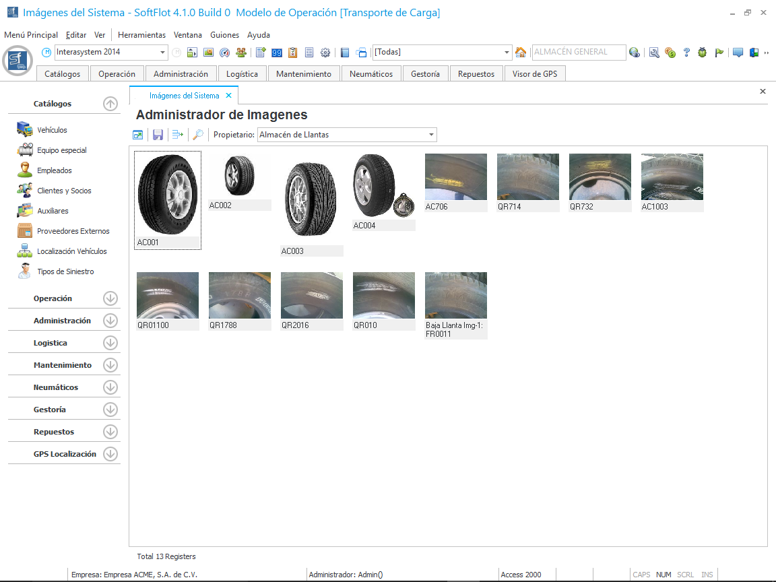Screen dimensions: 776x582
Task: Open Proveedores Externos in the sidebar
Action: pyautogui.click(x=73, y=231)
